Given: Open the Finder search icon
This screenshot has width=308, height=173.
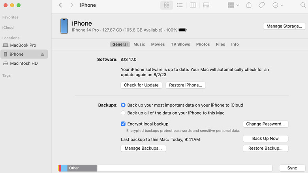Looking at the screenshot, I should 303,5.
